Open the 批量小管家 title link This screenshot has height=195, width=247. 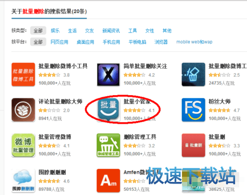[x=137, y=101]
